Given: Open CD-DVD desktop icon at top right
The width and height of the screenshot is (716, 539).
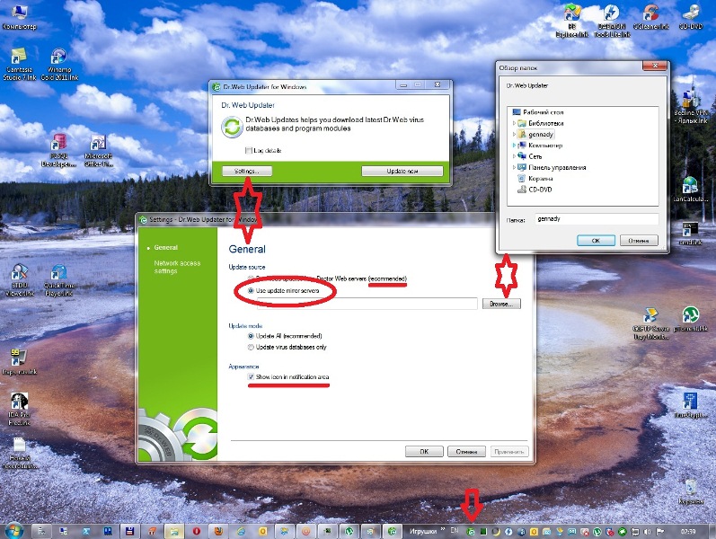Looking at the screenshot, I should point(692,13).
